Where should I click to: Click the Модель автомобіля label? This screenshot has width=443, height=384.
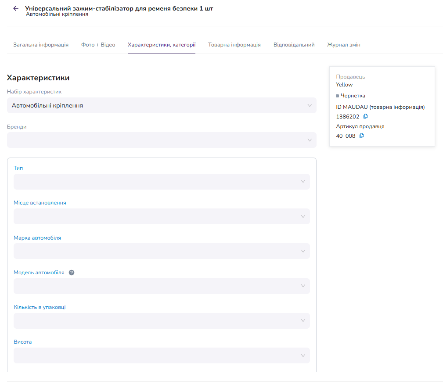tap(39, 273)
